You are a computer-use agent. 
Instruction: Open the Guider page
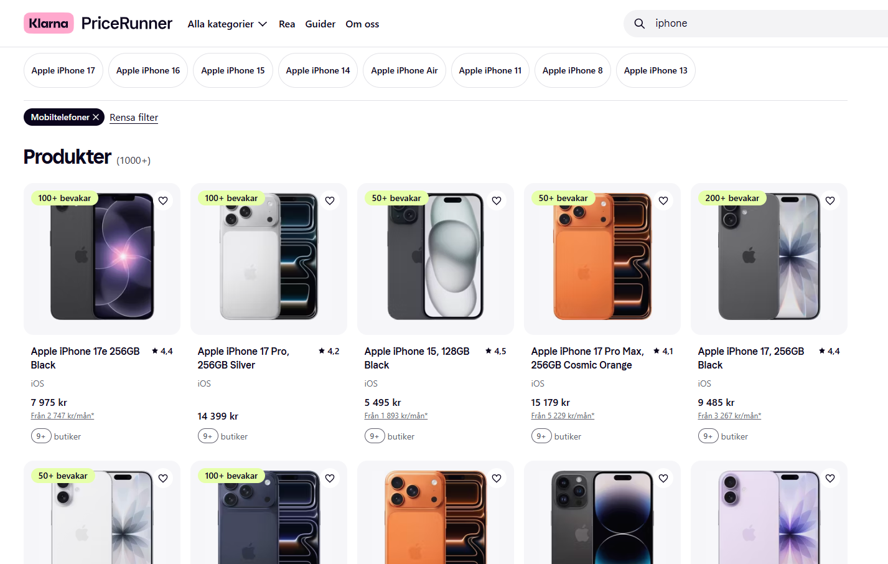point(320,24)
